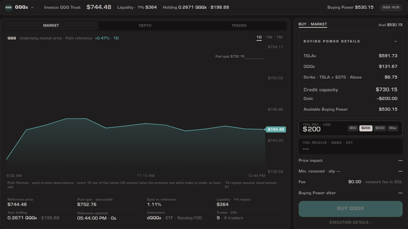Open the QQQ HUB button
Screen dimensions: 408x229
coord(391,7)
